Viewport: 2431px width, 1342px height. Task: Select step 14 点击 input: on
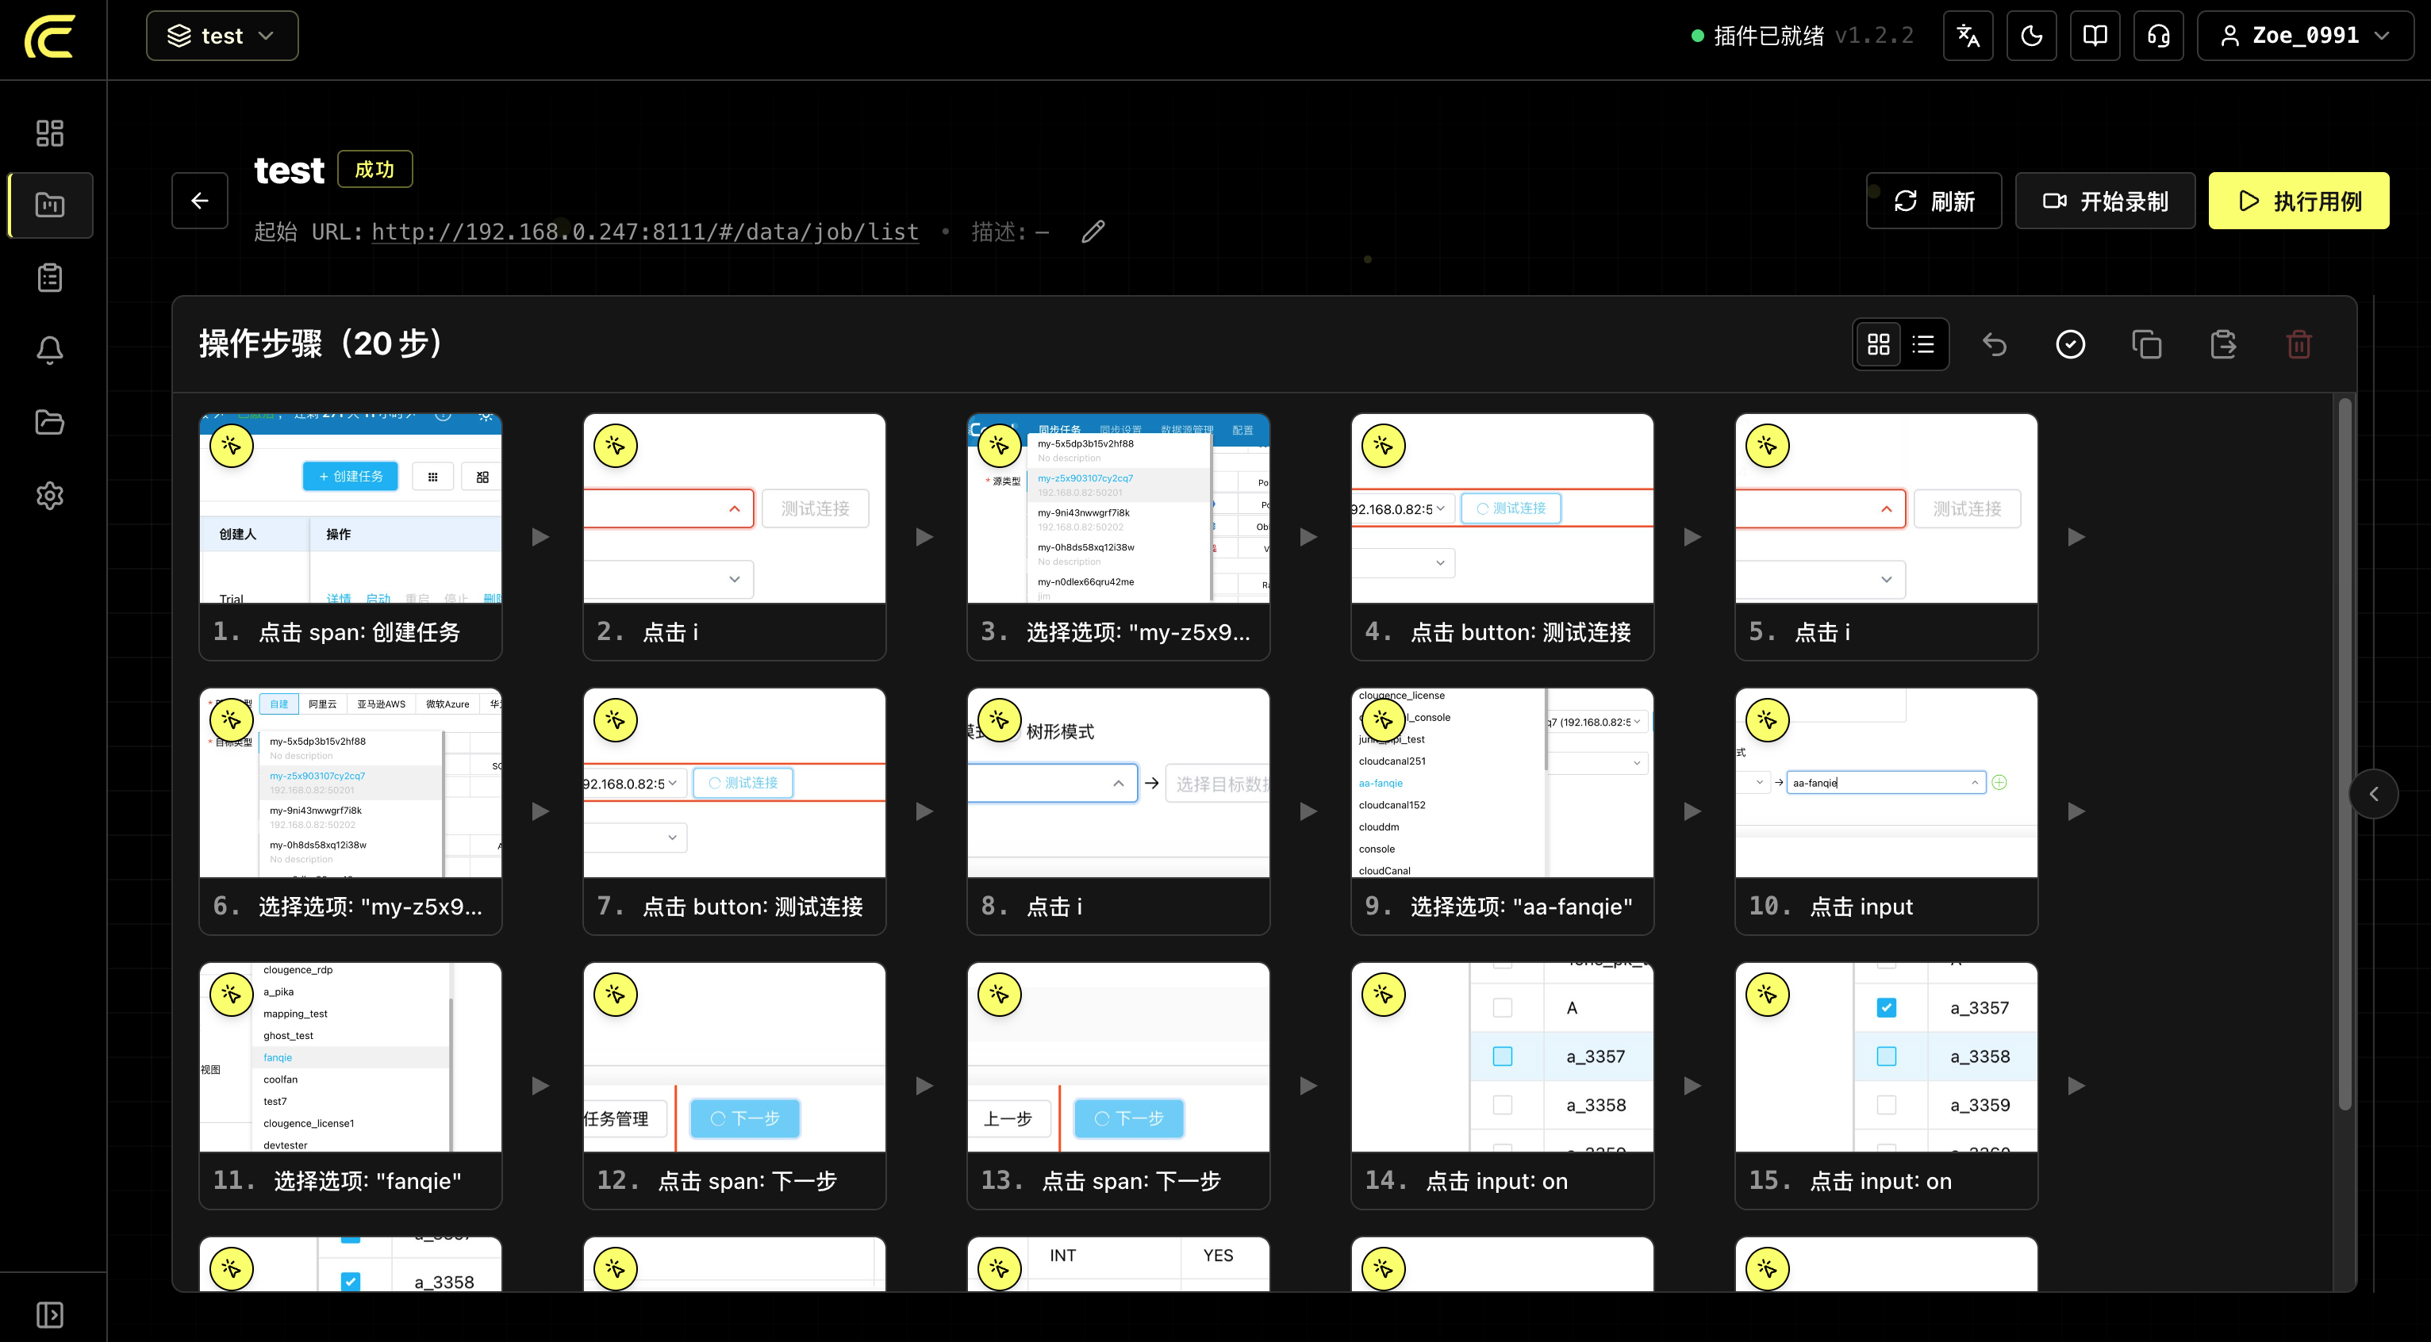point(1503,1086)
